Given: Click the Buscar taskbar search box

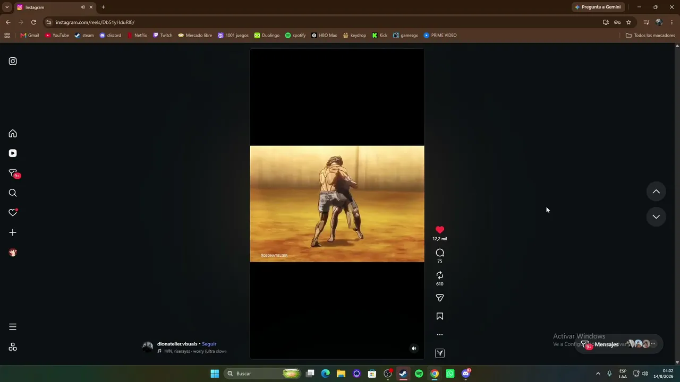Looking at the screenshot, I should (262, 374).
